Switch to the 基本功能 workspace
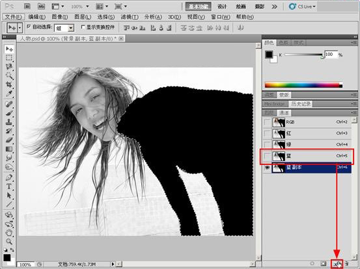This screenshot has width=360, height=269. click(x=198, y=6)
